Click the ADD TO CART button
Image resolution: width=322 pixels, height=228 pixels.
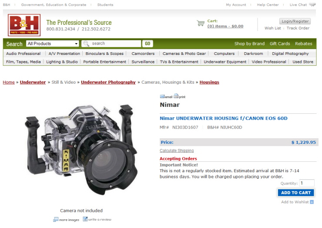click(296, 193)
